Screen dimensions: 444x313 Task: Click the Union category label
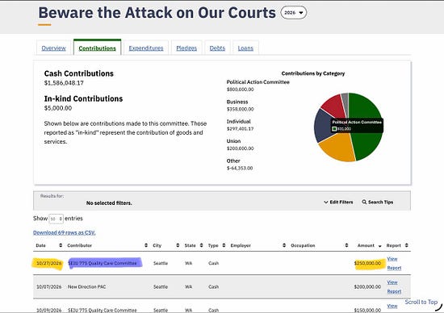(x=233, y=141)
